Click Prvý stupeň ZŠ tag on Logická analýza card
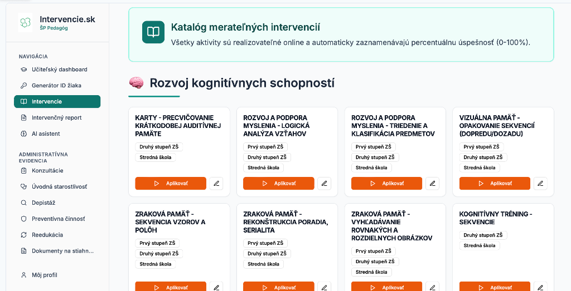The width and height of the screenshot is (571, 291). click(265, 147)
